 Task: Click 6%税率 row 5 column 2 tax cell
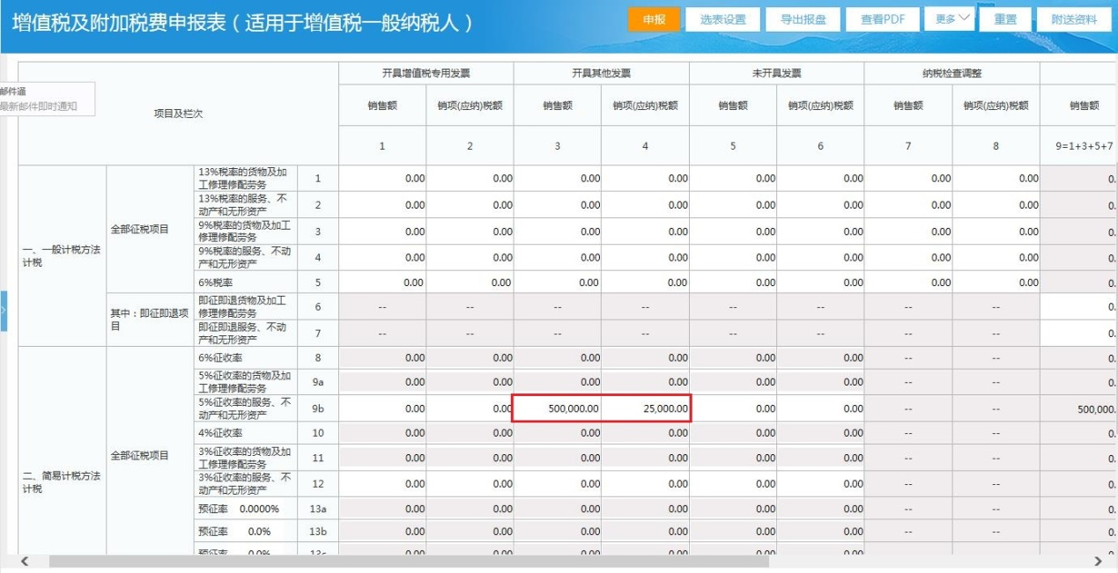[470, 283]
